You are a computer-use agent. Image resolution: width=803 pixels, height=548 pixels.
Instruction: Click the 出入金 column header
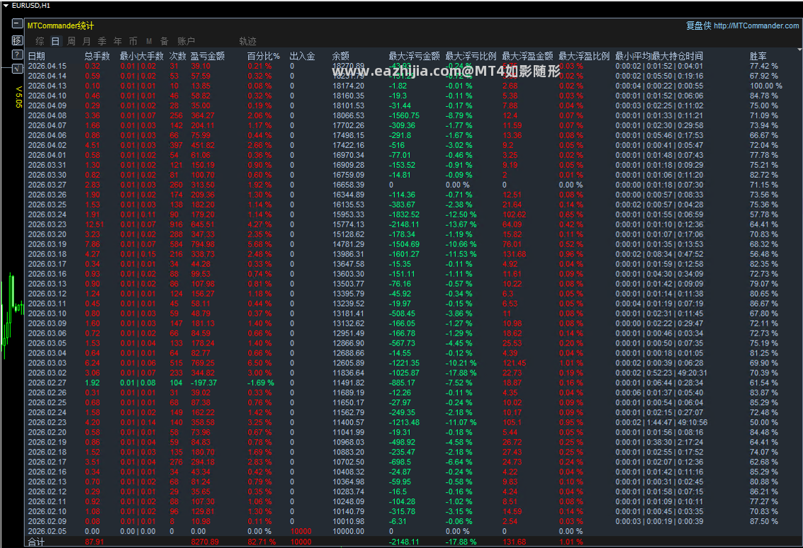[x=302, y=56]
